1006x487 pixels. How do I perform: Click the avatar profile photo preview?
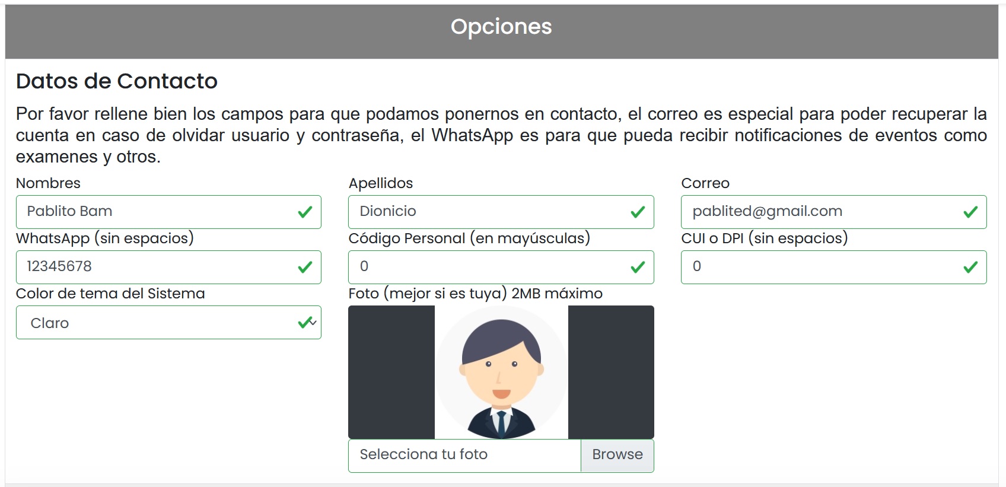click(x=501, y=372)
